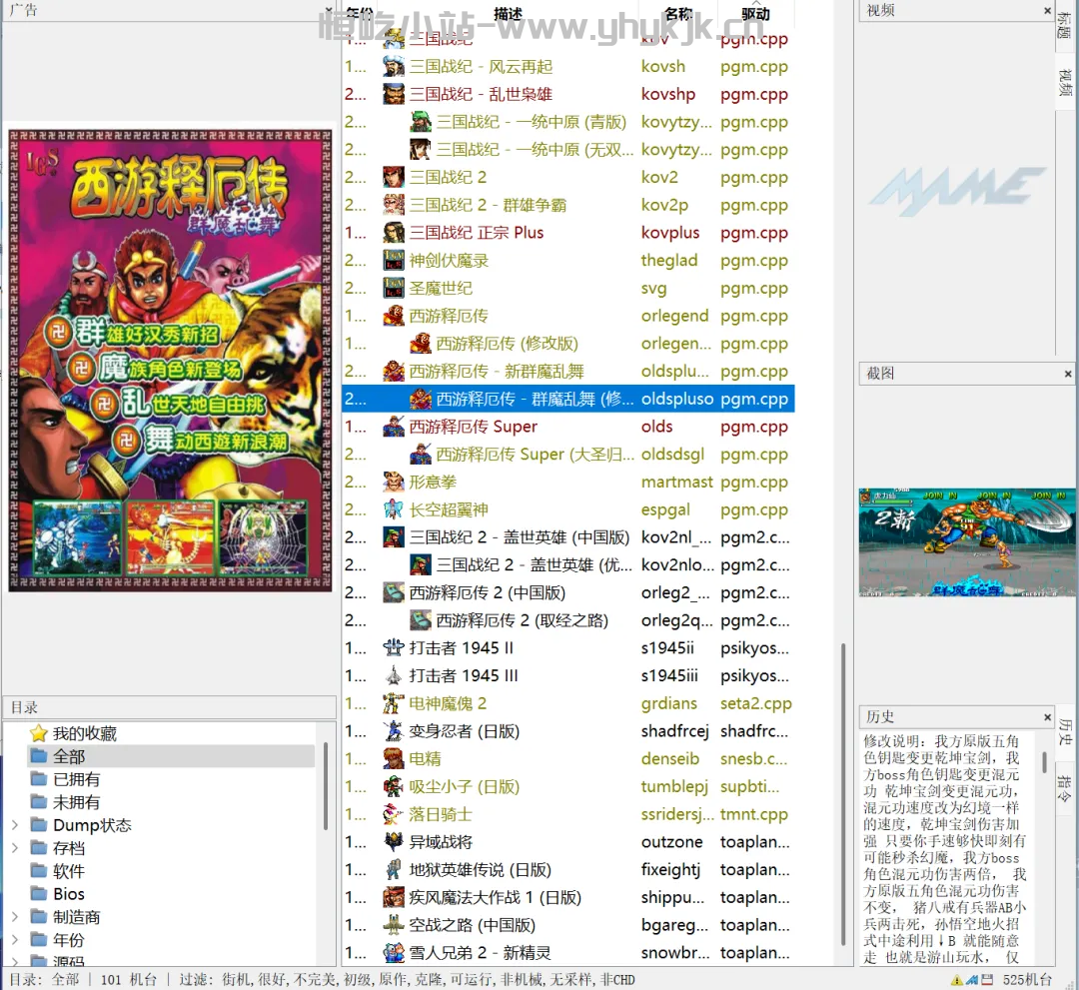
Task: Select the 西游释厄传 2 (中国版) icon
Action: [x=394, y=592]
